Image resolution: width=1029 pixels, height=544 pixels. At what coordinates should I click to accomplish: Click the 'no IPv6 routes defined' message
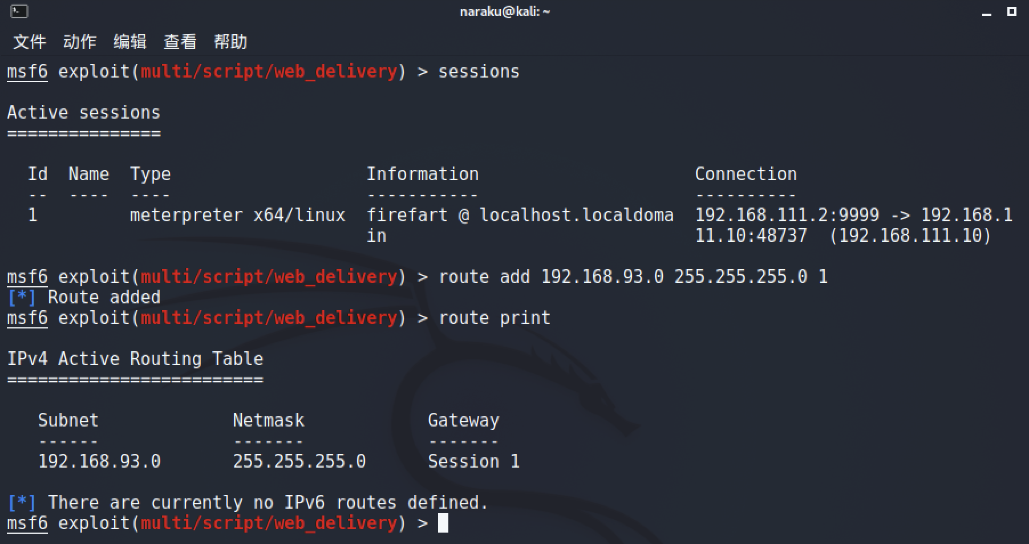coord(268,502)
